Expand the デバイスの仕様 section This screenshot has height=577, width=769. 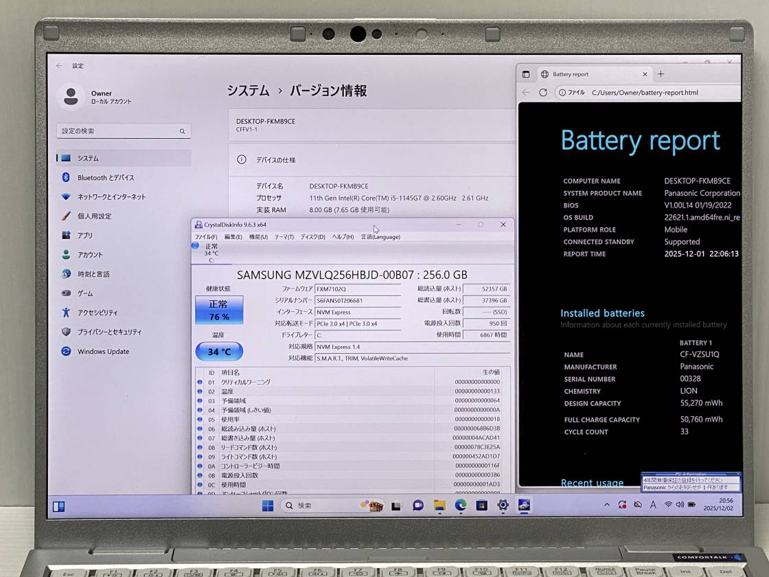coord(371,159)
